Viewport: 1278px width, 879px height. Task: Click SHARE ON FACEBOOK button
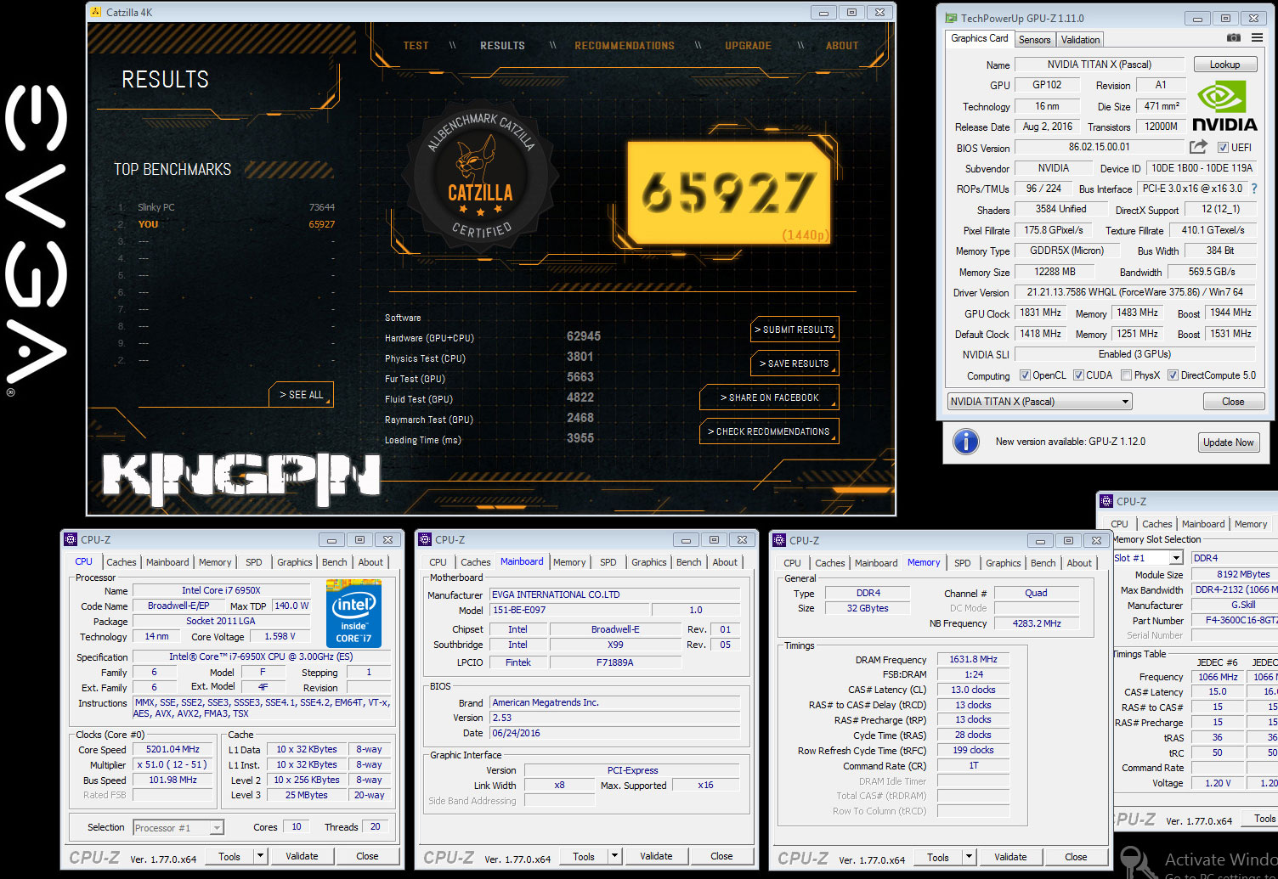coord(769,397)
